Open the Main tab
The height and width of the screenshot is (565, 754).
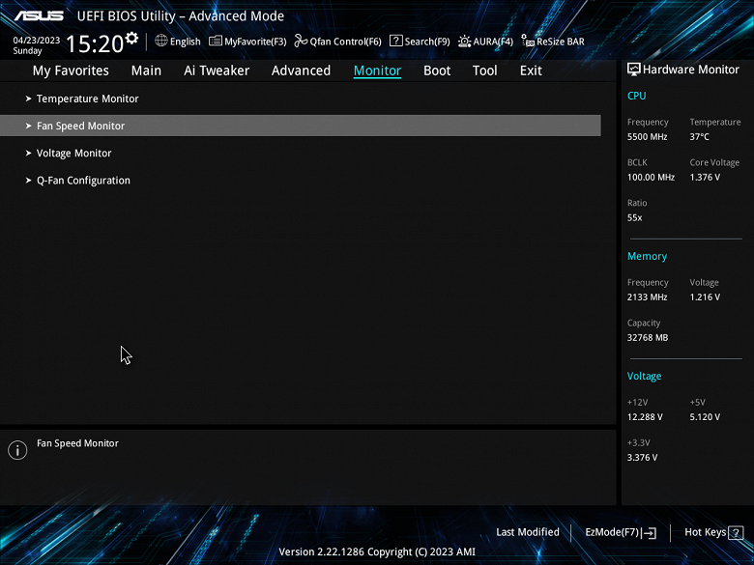coord(146,71)
